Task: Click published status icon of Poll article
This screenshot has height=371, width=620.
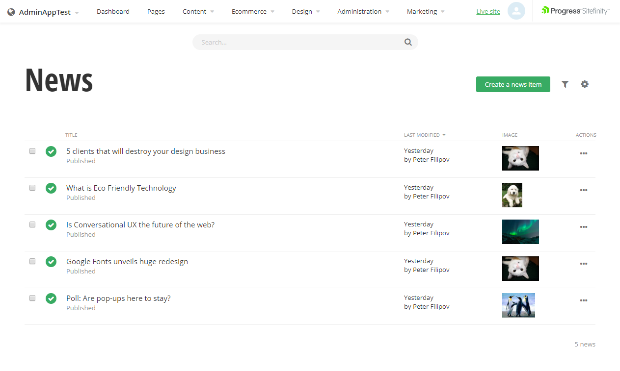Action: point(51,298)
